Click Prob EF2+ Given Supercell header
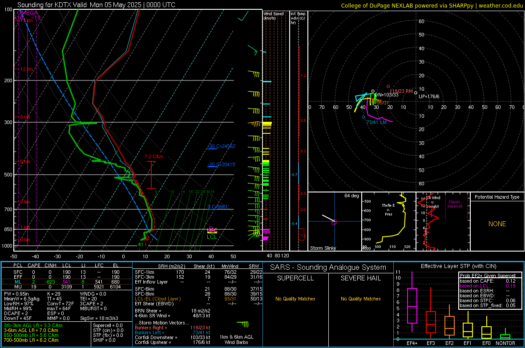 [488, 276]
